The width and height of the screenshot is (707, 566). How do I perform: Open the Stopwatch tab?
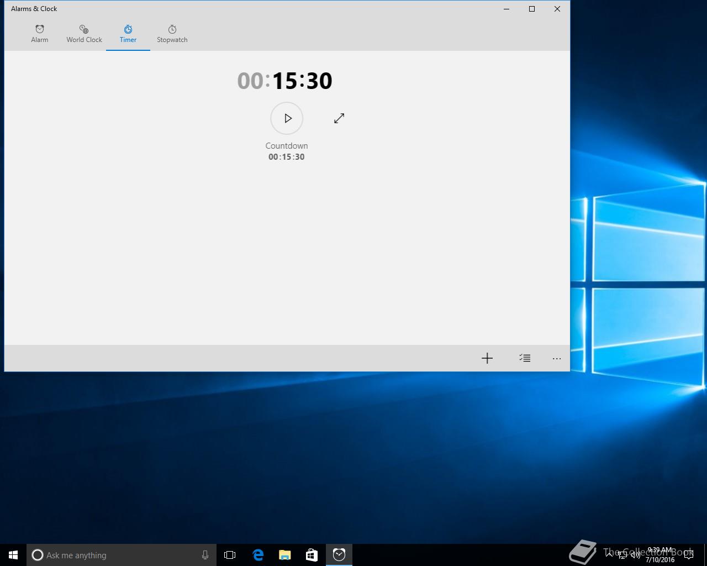[x=172, y=34]
